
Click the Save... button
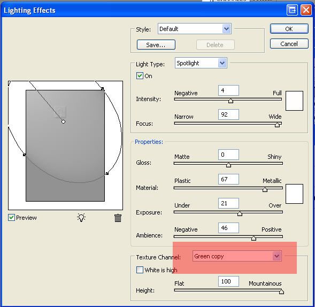[x=156, y=44]
